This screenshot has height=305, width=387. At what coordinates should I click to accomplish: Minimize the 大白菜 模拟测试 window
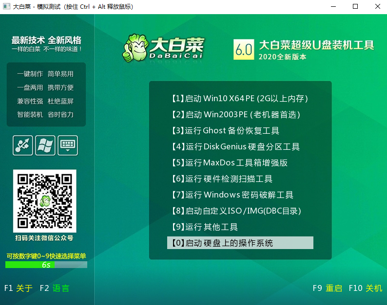point(333,7)
